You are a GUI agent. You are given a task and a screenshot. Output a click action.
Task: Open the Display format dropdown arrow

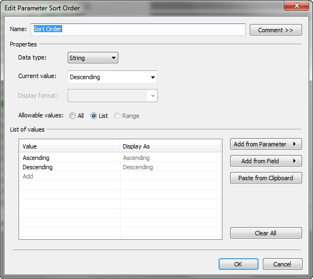pos(153,96)
